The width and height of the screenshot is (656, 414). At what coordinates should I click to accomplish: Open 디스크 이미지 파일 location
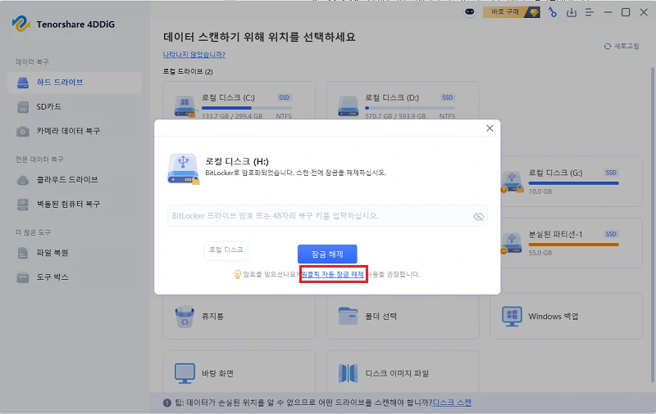[x=403, y=373]
